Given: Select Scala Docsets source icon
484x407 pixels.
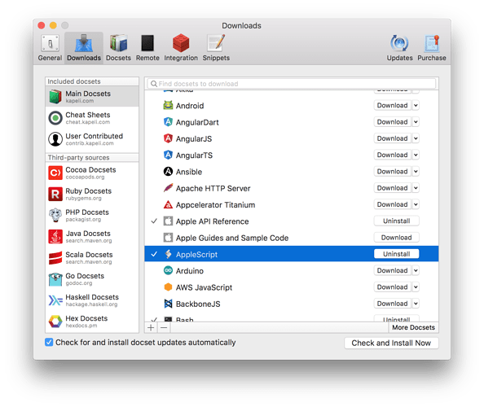Looking at the screenshot, I should pyautogui.click(x=55, y=258).
